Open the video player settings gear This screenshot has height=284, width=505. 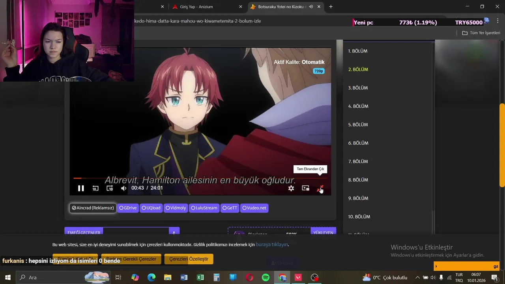click(x=291, y=189)
